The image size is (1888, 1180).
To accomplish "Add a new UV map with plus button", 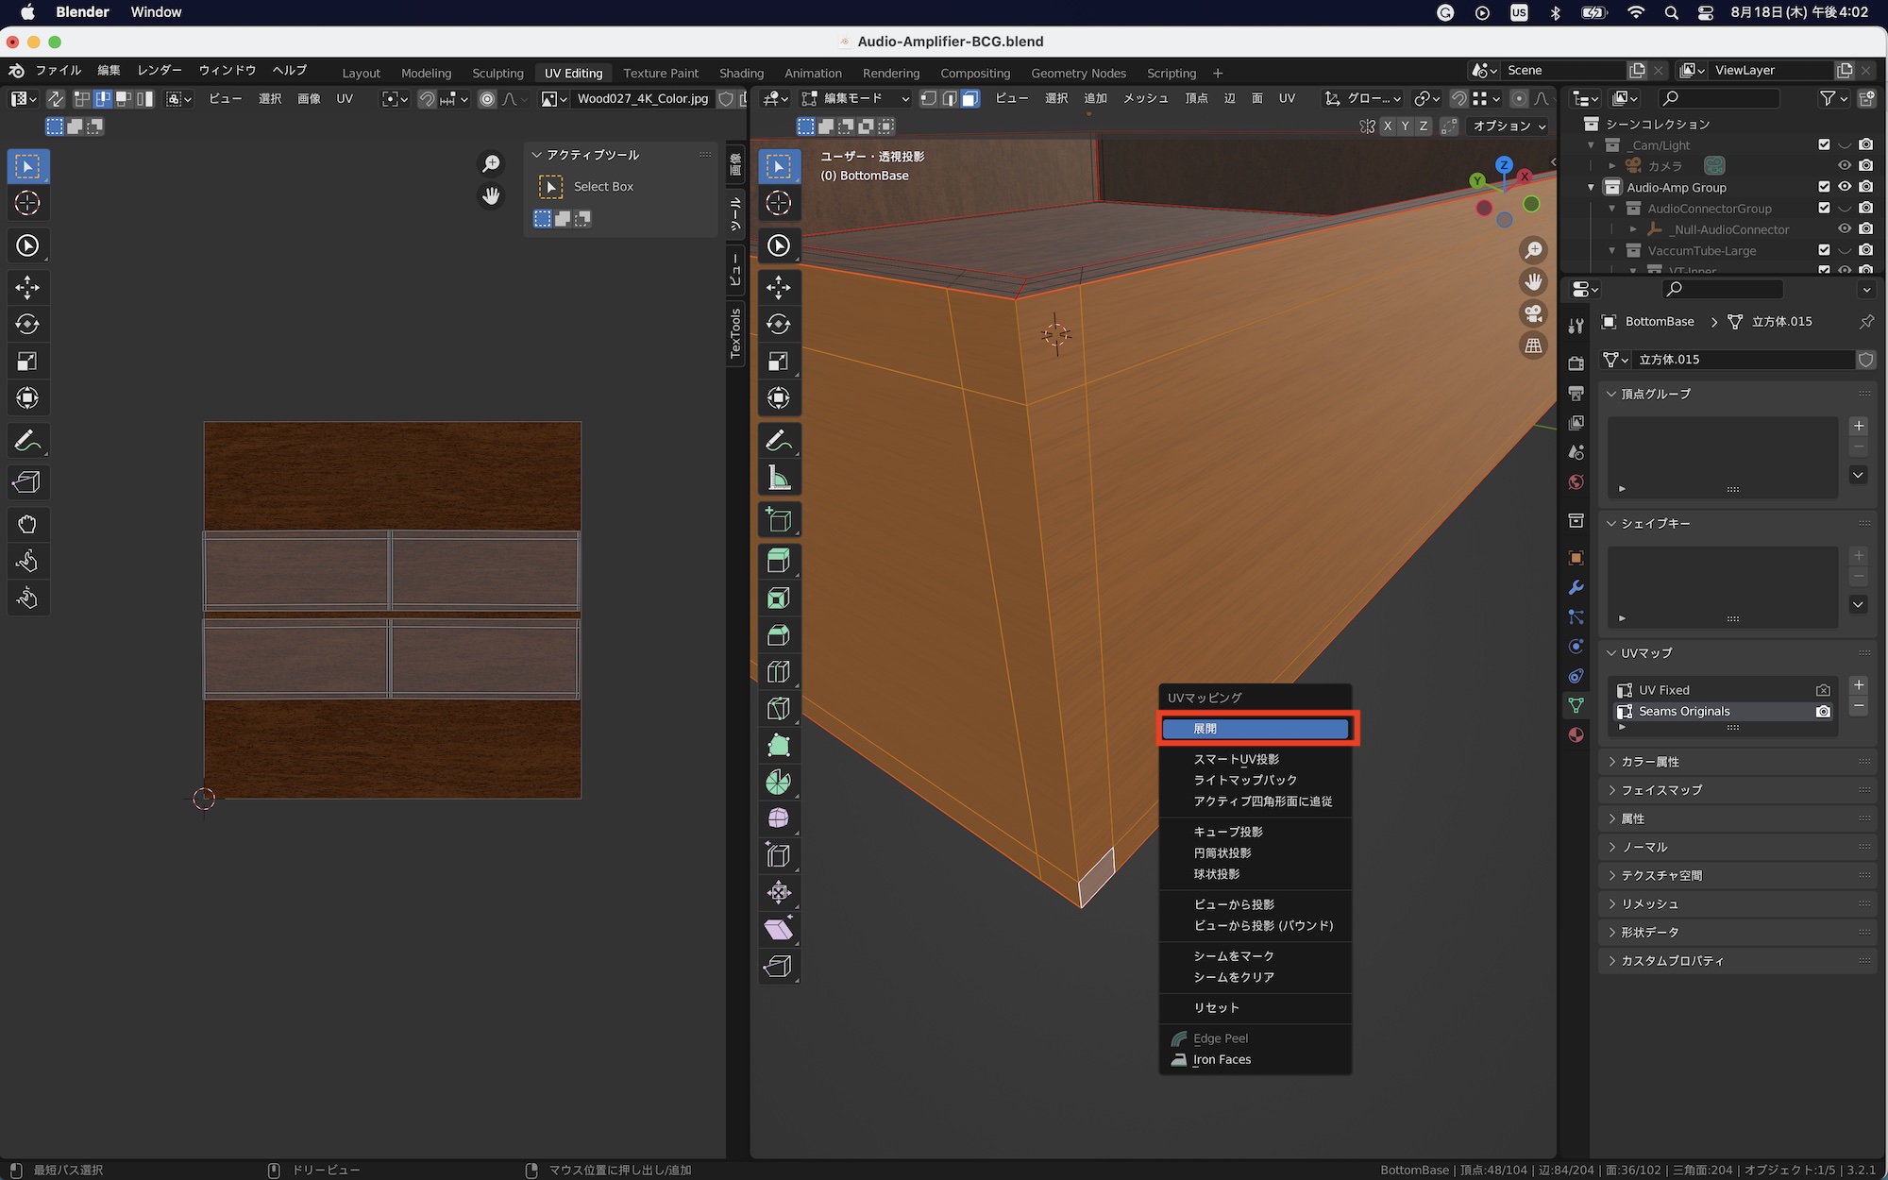I will (x=1858, y=685).
